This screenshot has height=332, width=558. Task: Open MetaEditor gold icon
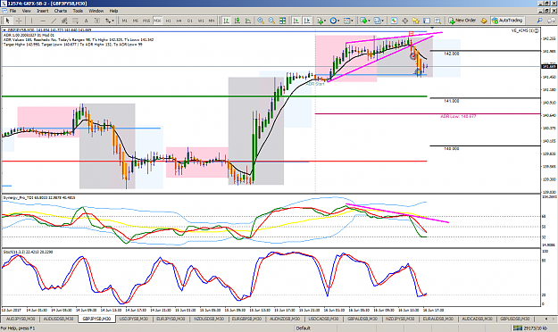click(x=484, y=21)
